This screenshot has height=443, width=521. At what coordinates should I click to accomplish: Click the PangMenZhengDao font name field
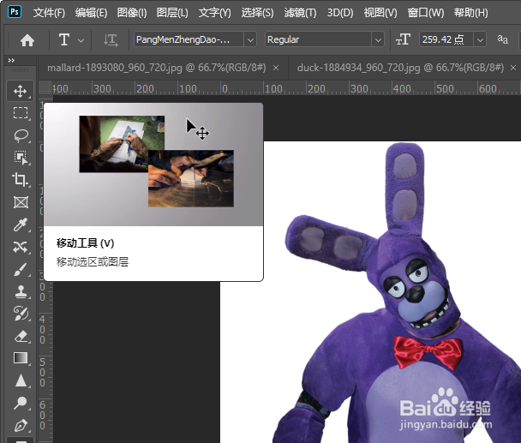[x=189, y=40]
